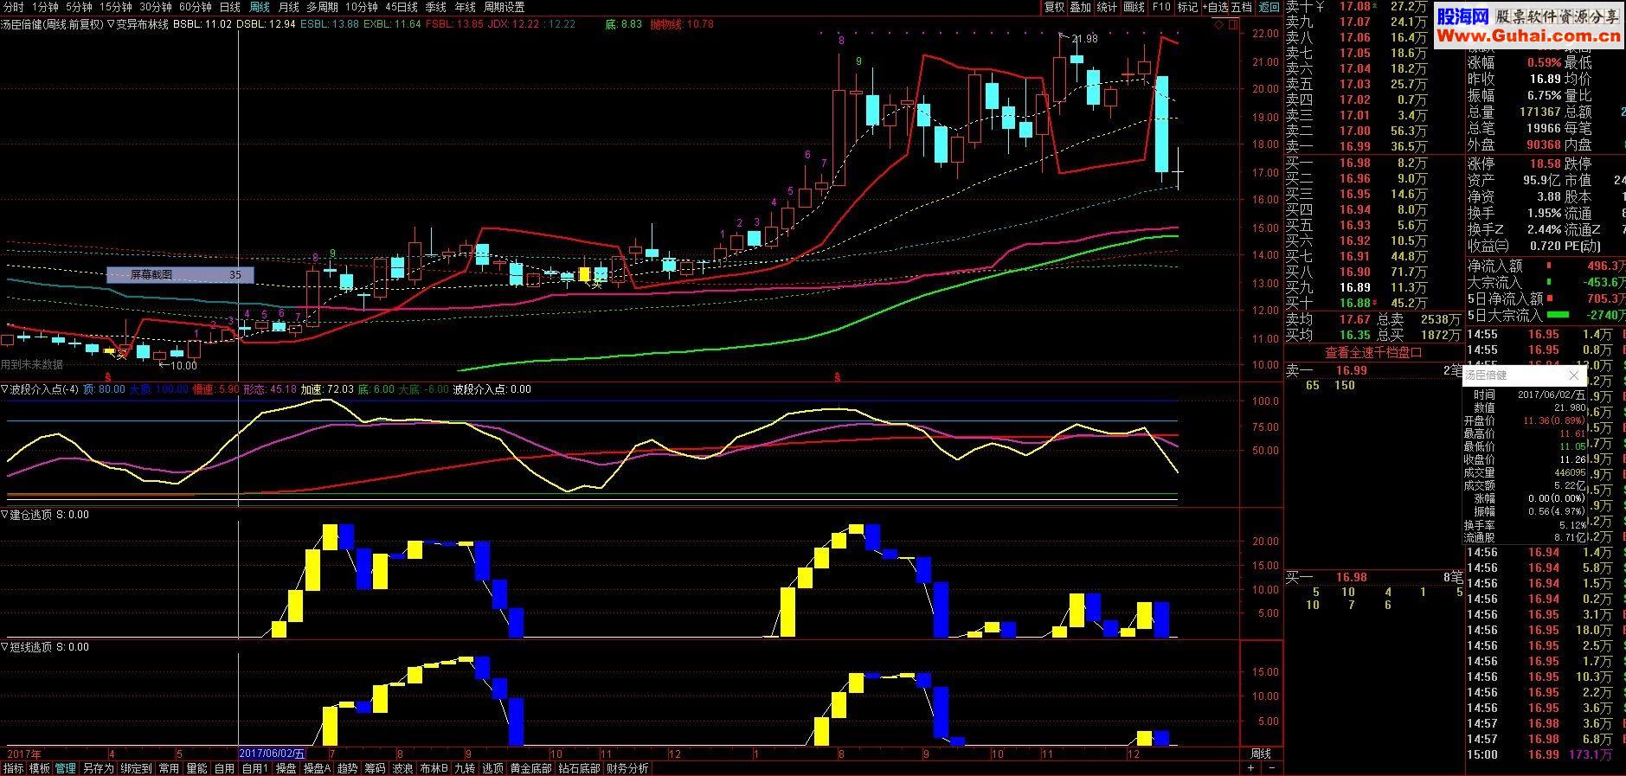Open the 财务分析 template
The image size is (1626, 776).
coord(627,768)
